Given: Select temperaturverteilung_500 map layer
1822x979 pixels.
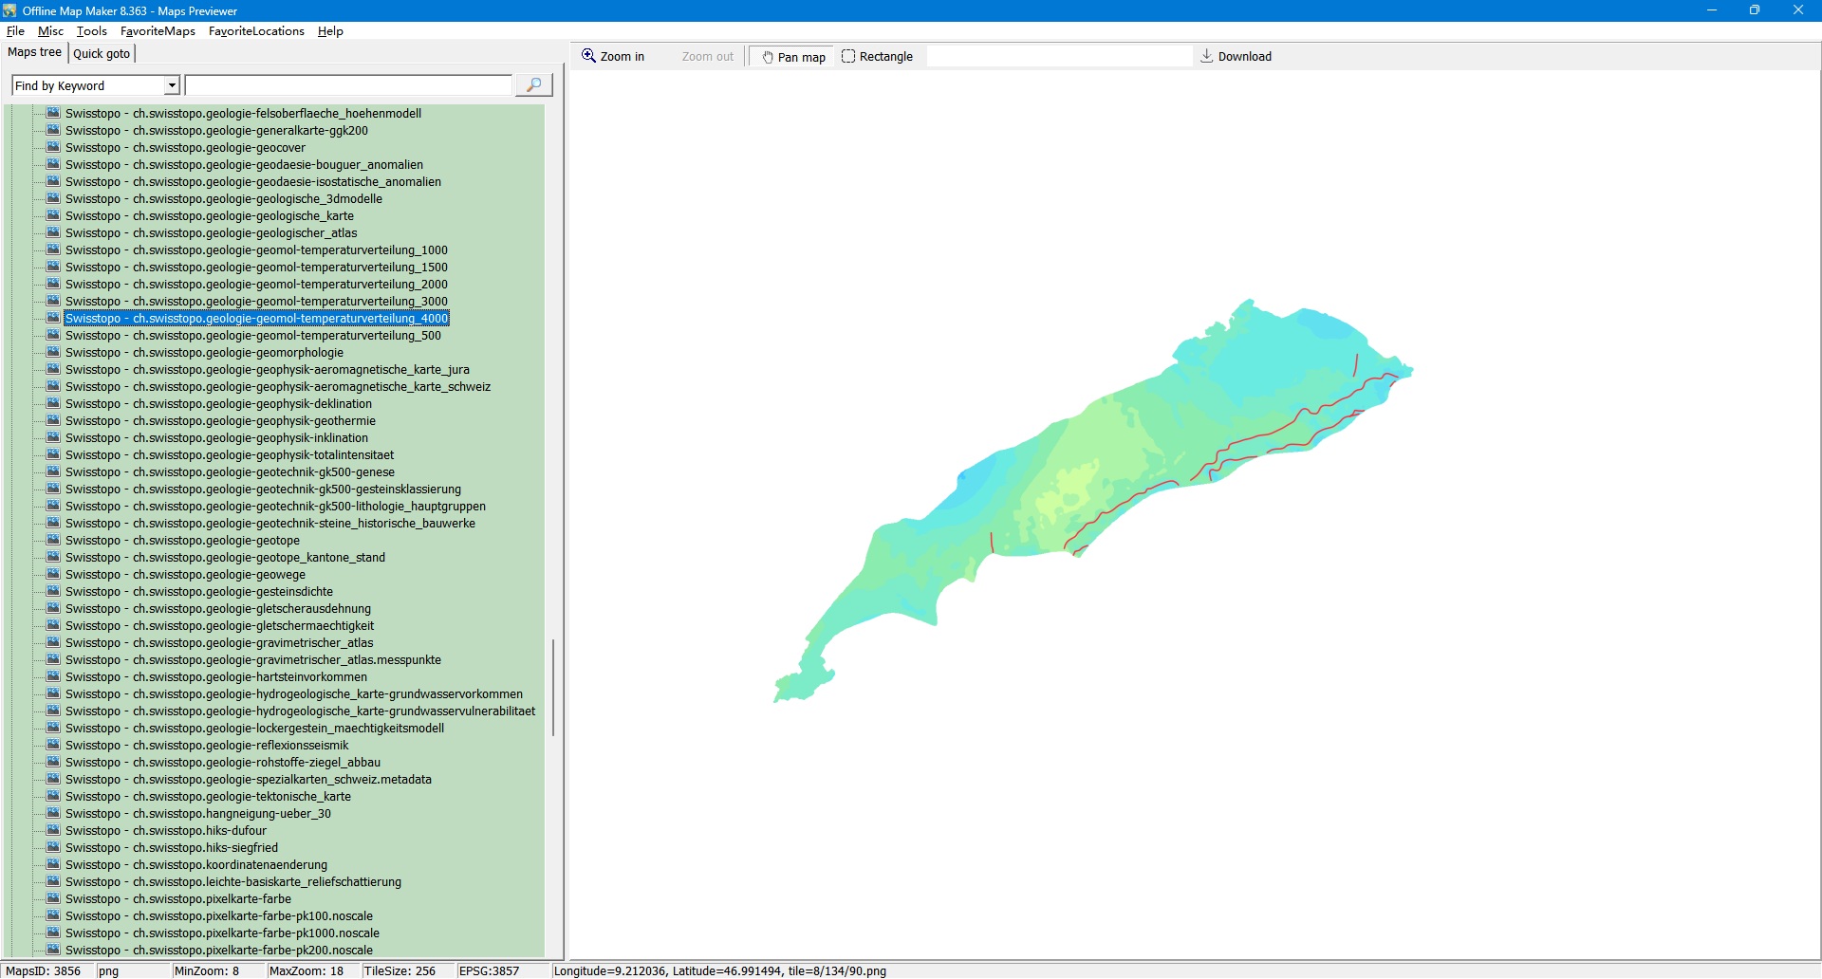Looking at the screenshot, I should 252,336.
